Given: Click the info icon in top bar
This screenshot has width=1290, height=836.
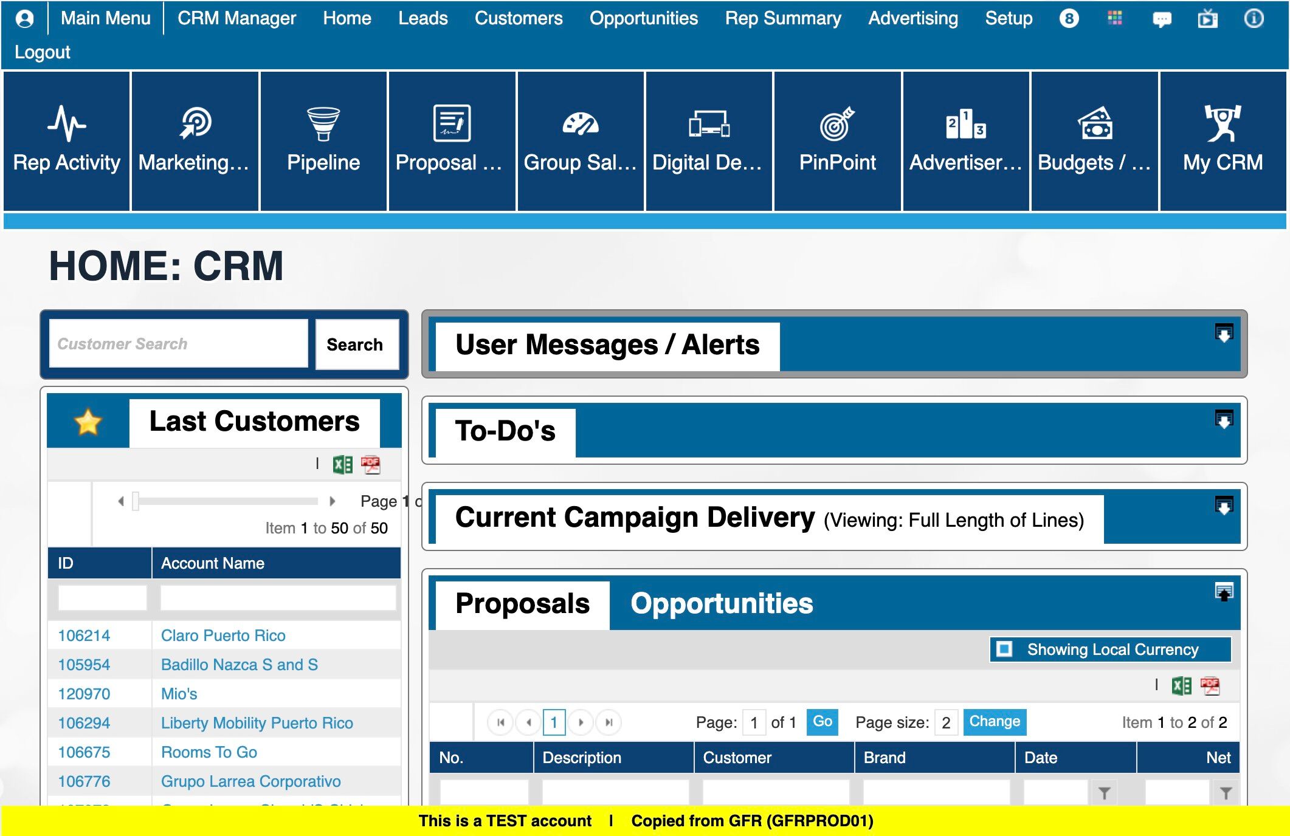Looking at the screenshot, I should tap(1254, 19).
